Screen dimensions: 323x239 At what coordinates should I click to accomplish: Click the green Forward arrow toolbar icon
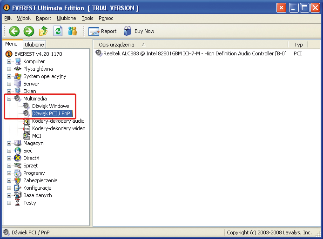tap(29, 31)
